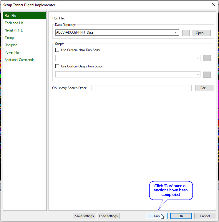Expand the Data Directory dropdown arrow

click(176, 33)
